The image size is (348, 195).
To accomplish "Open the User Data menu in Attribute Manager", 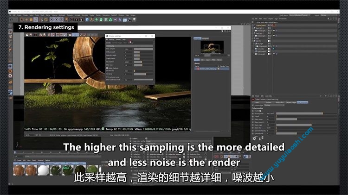I will (269, 96).
